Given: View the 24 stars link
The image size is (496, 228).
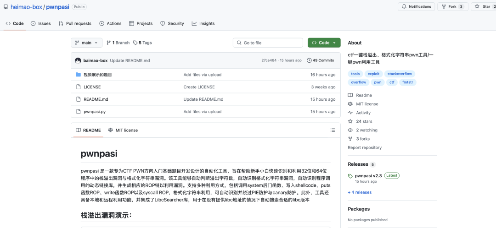Looking at the screenshot, I should 361,121.
